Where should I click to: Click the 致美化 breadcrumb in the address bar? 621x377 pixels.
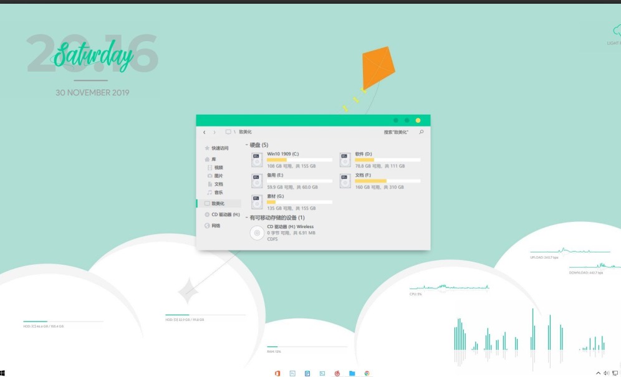pyautogui.click(x=245, y=132)
